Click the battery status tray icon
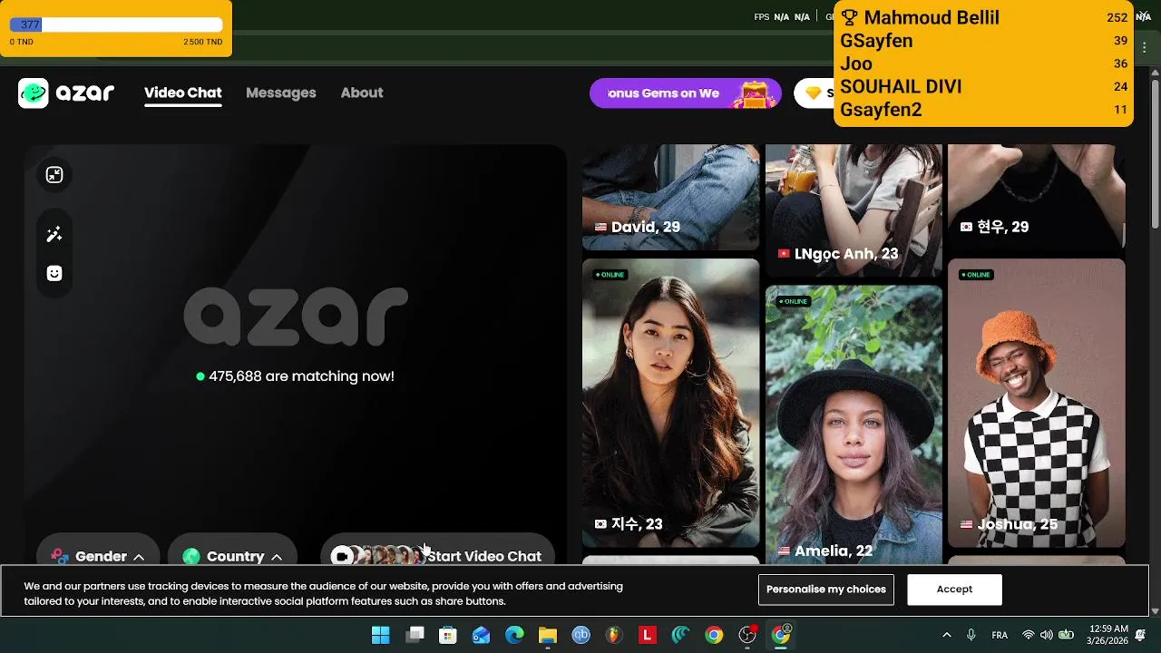The width and height of the screenshot is (1161, 653). click(1067, 635)
